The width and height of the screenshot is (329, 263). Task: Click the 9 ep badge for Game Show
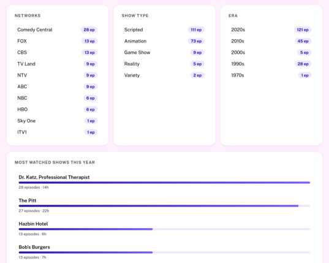(x=197, y=53)
